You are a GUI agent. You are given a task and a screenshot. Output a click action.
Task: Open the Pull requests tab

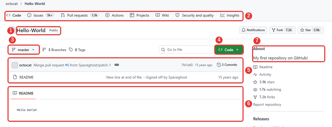[80, 15]
